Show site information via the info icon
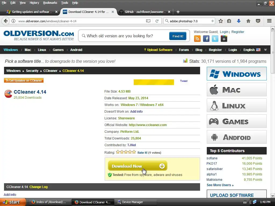 (x=13, y=21)
